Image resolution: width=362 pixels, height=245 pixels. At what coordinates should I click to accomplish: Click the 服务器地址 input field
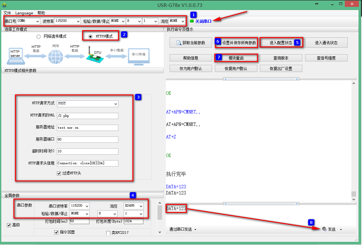pos(87,127)
